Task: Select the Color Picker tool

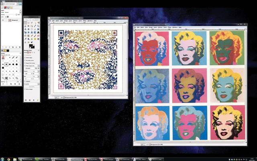Action: (35, 26)
